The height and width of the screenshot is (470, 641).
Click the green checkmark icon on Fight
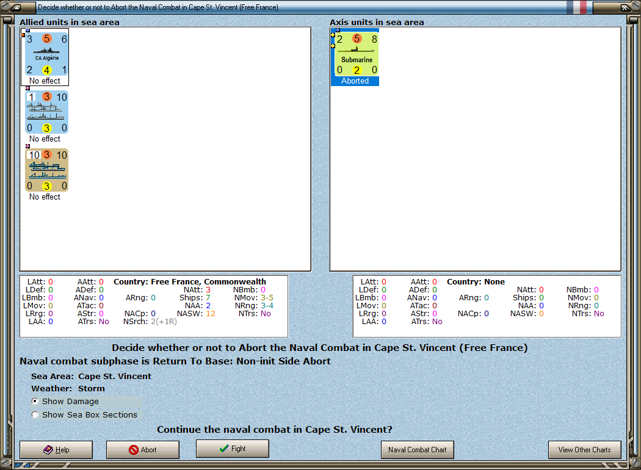[224, 449]
